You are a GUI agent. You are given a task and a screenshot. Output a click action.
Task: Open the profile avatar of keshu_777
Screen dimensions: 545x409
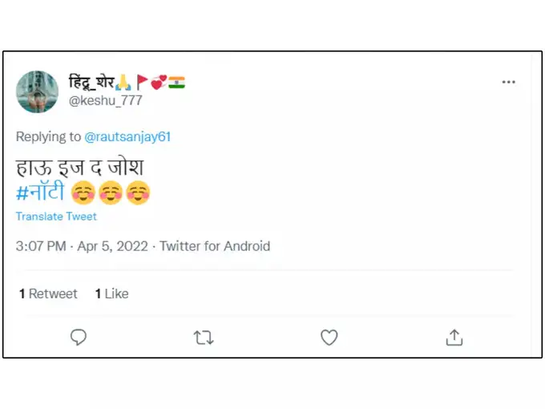38,91
